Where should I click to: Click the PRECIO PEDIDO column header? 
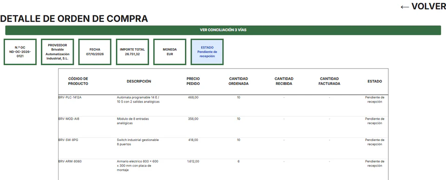tap(193, 81)
